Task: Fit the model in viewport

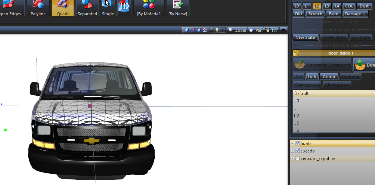Action: [x=271, y=30]
